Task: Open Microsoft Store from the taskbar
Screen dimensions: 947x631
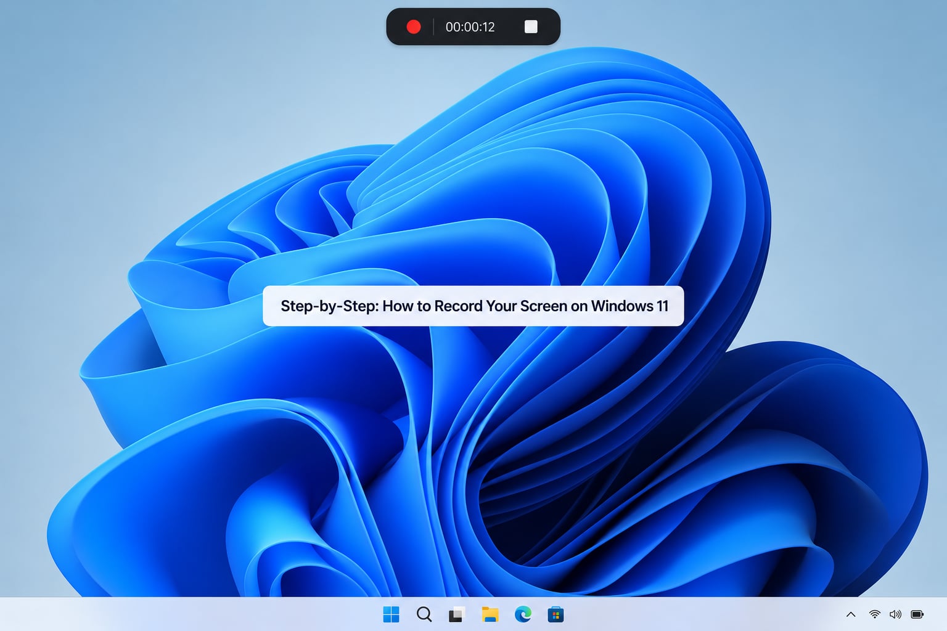Action: (555, 614)
